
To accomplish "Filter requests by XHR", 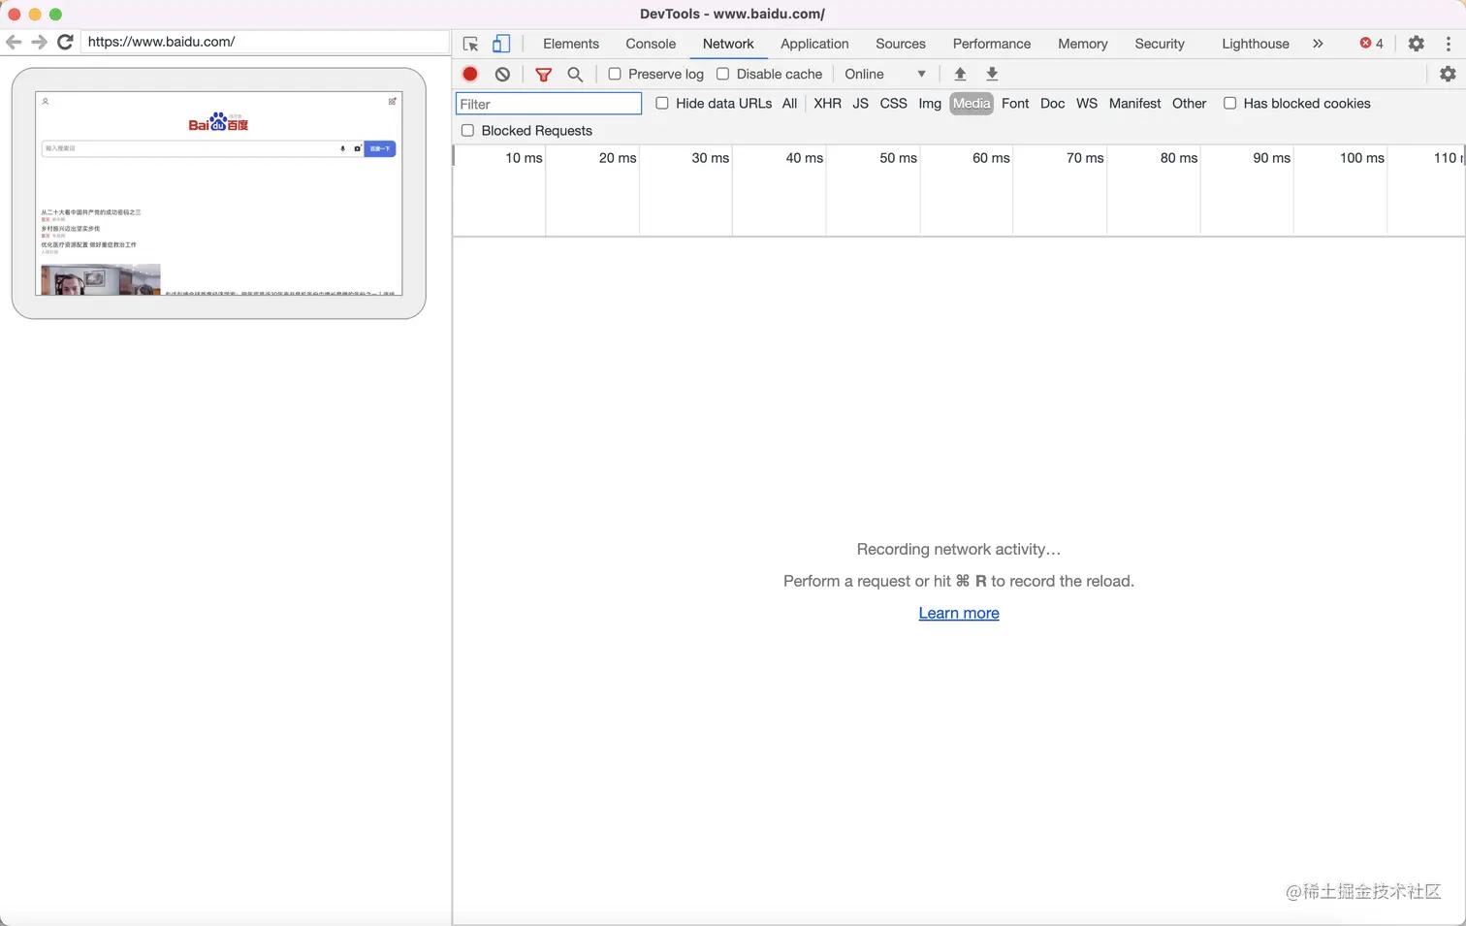I will 827,104.
